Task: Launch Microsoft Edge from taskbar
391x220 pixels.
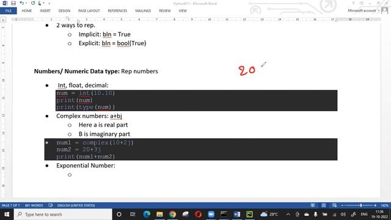Action: pyautogui.click(x=147, y=215)
